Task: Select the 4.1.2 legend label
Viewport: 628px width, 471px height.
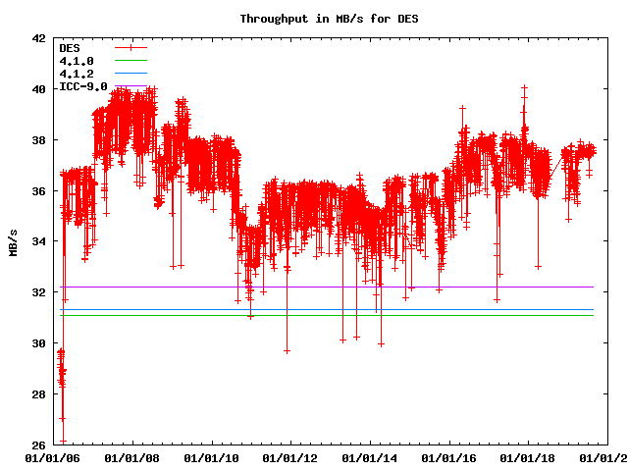Action: (x=76, y=74)
